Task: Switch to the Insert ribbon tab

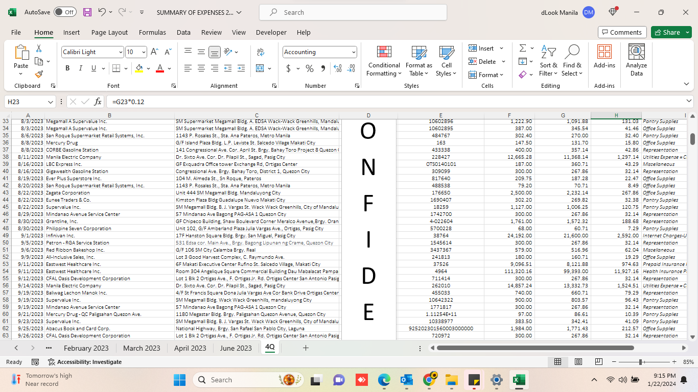Action: coord(72,32)
